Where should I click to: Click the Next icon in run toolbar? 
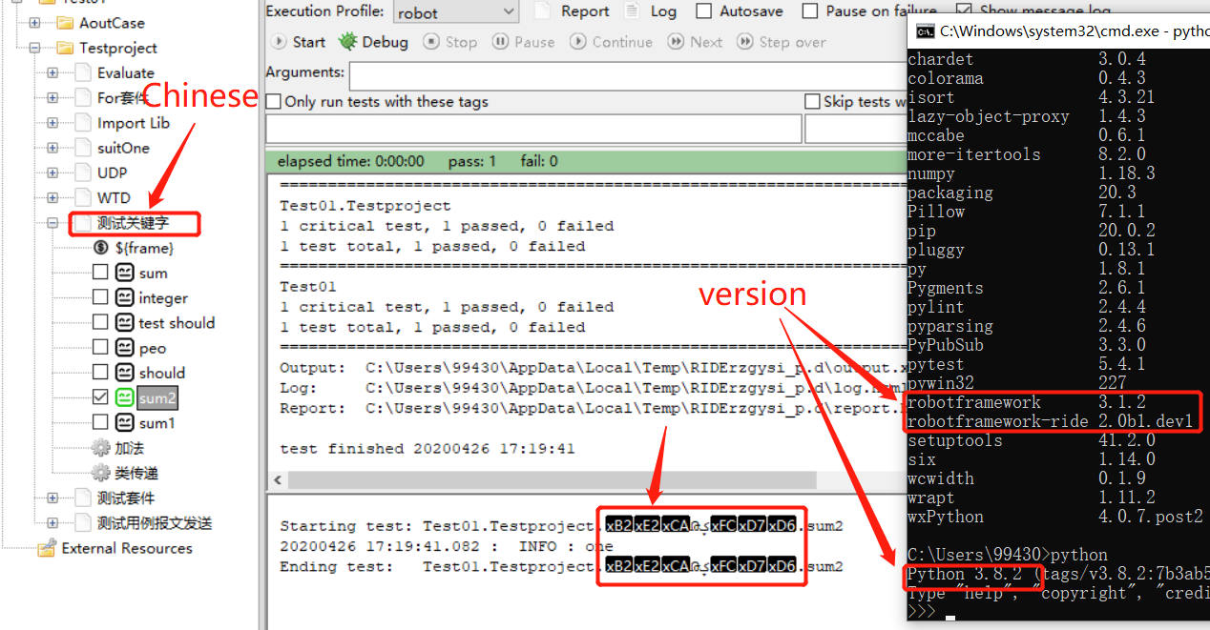pyautogui.click(x=675, y=41)
